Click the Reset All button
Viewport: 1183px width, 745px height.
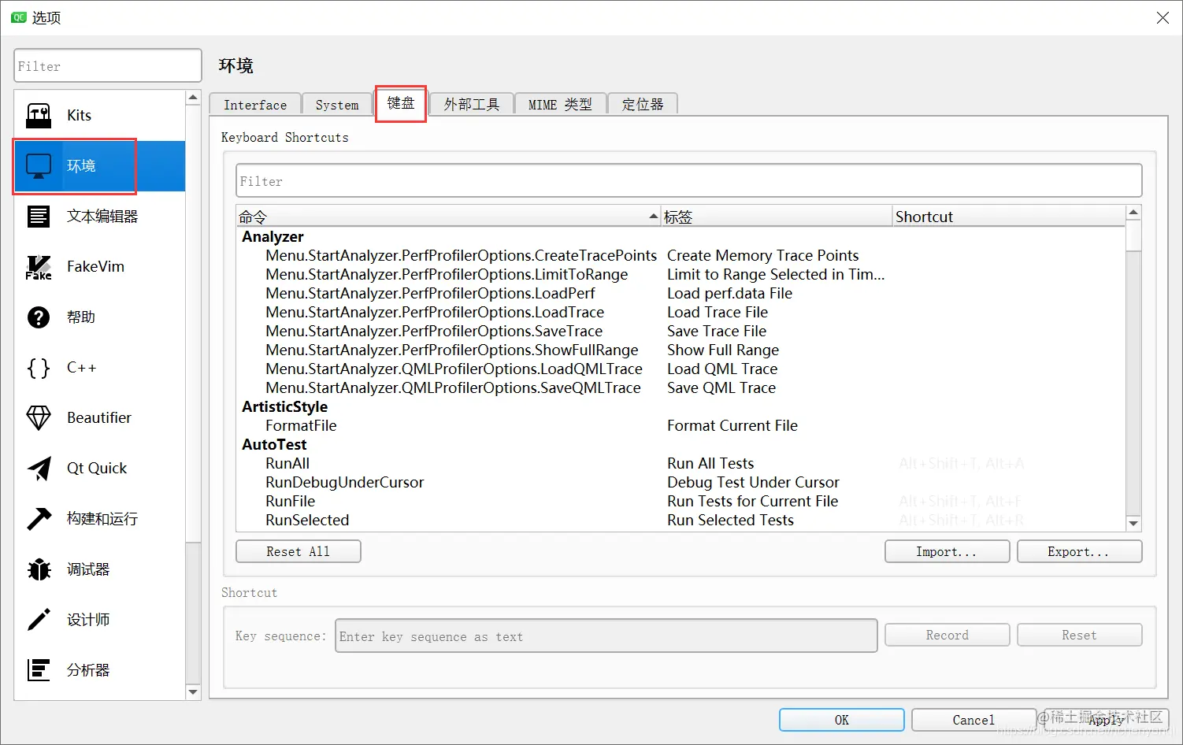(x=299, y=551)
